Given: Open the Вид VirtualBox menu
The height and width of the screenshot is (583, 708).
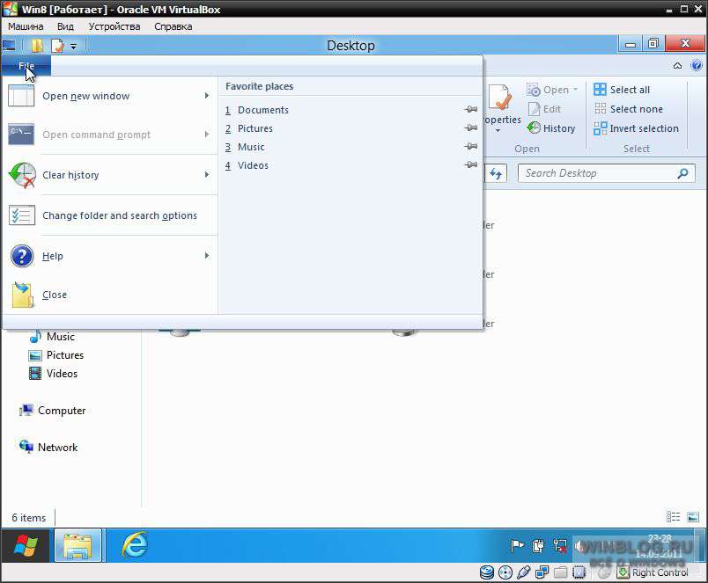Looking at the screenshot, I should point(65,26).
